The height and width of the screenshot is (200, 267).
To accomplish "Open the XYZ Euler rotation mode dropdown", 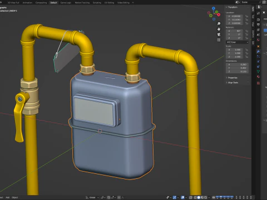I will (x=237, y=42).
